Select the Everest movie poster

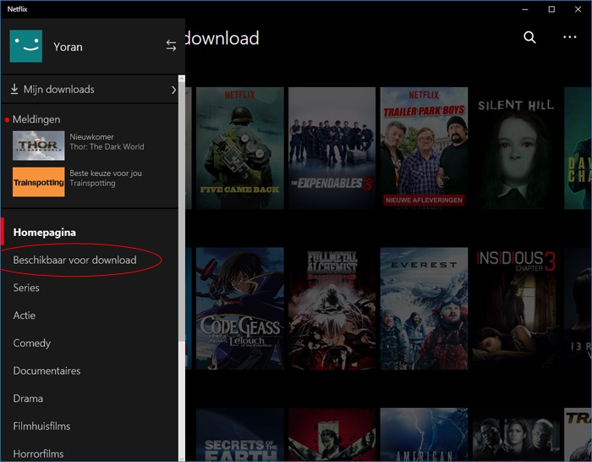point(423,309)
